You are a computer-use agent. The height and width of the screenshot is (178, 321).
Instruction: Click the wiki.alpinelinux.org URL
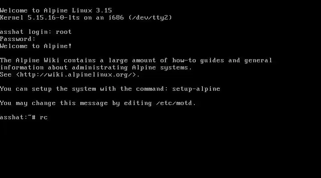(76, 75)
